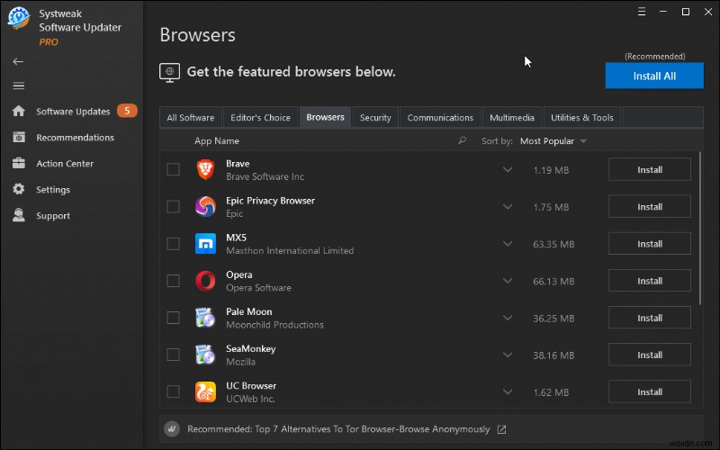720x450 pixels.
Task: Select the SeaMonkey checkbox
Action: 173,355
